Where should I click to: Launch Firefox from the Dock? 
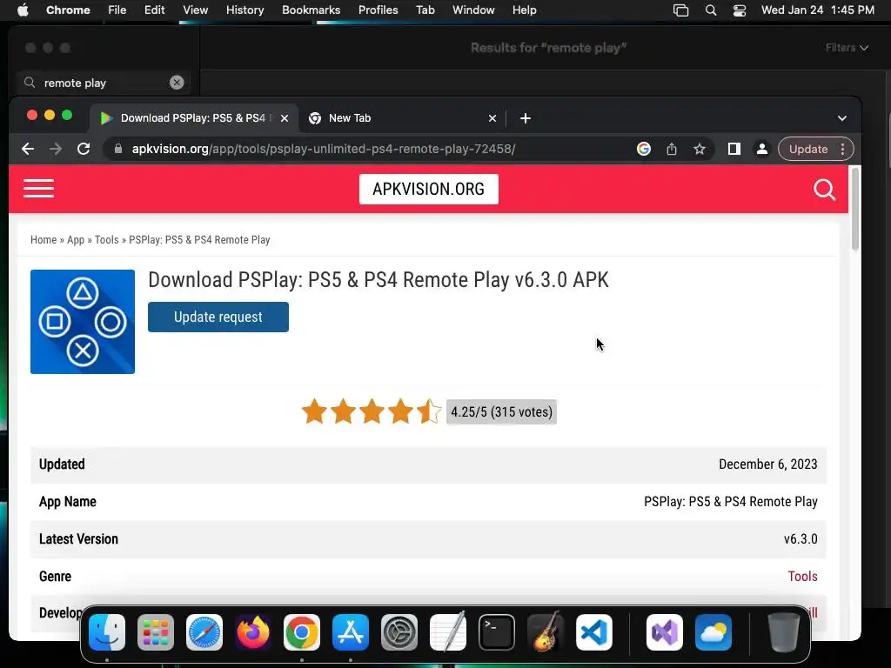click(x=253, y=632)
